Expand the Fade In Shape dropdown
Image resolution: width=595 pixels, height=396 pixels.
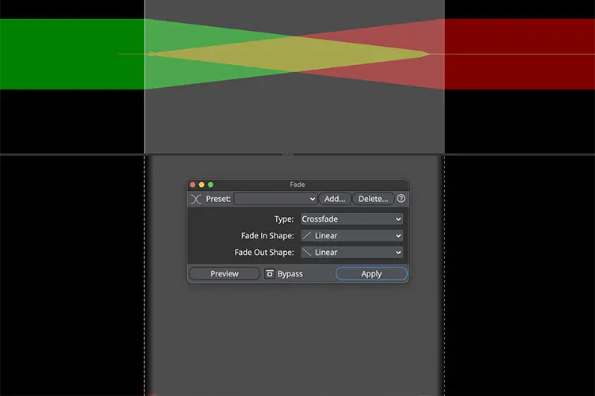click(x=351, y=236)
